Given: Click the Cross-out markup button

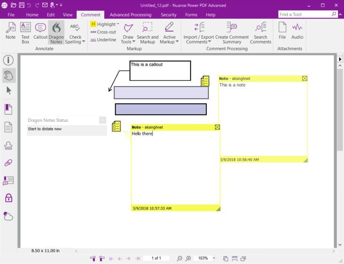Looking at the screenshot, I should (x=103, y=32).
